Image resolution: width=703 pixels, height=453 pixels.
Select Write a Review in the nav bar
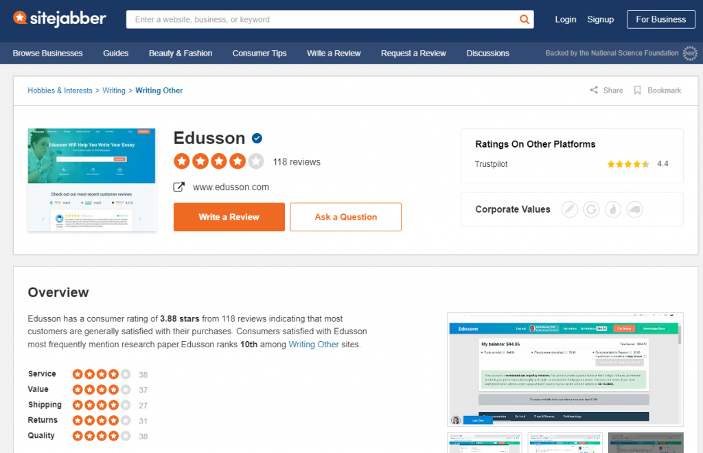(334, 53)
